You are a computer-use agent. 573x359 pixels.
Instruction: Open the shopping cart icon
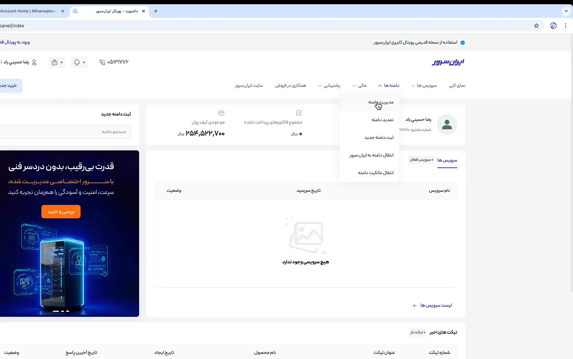coord(54,62)
